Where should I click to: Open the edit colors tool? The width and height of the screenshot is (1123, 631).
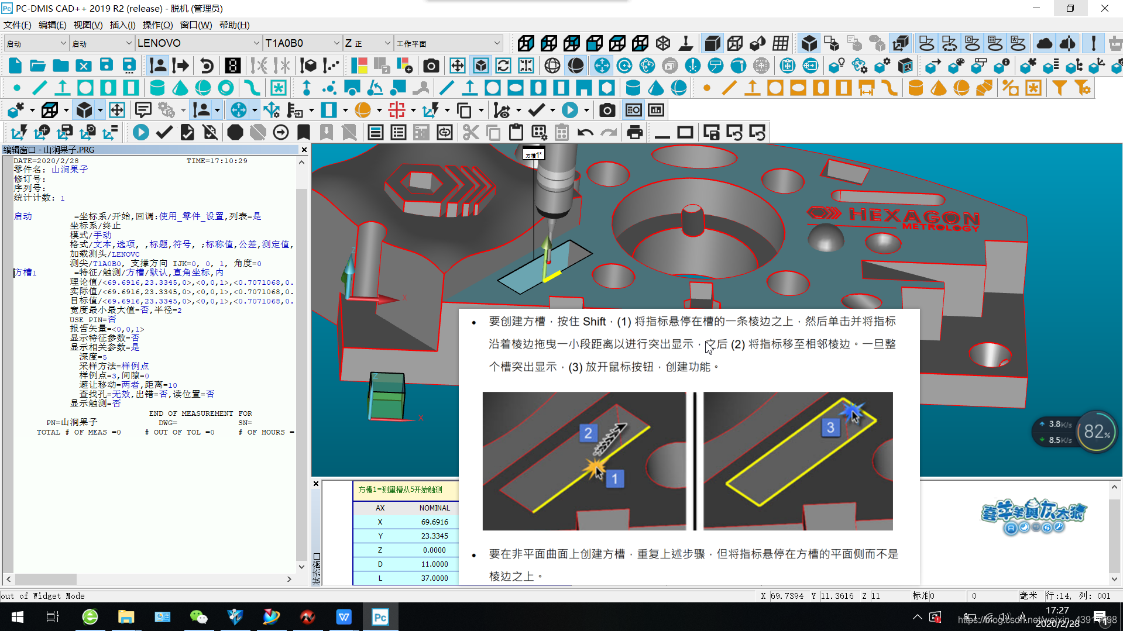pos(359,65)
